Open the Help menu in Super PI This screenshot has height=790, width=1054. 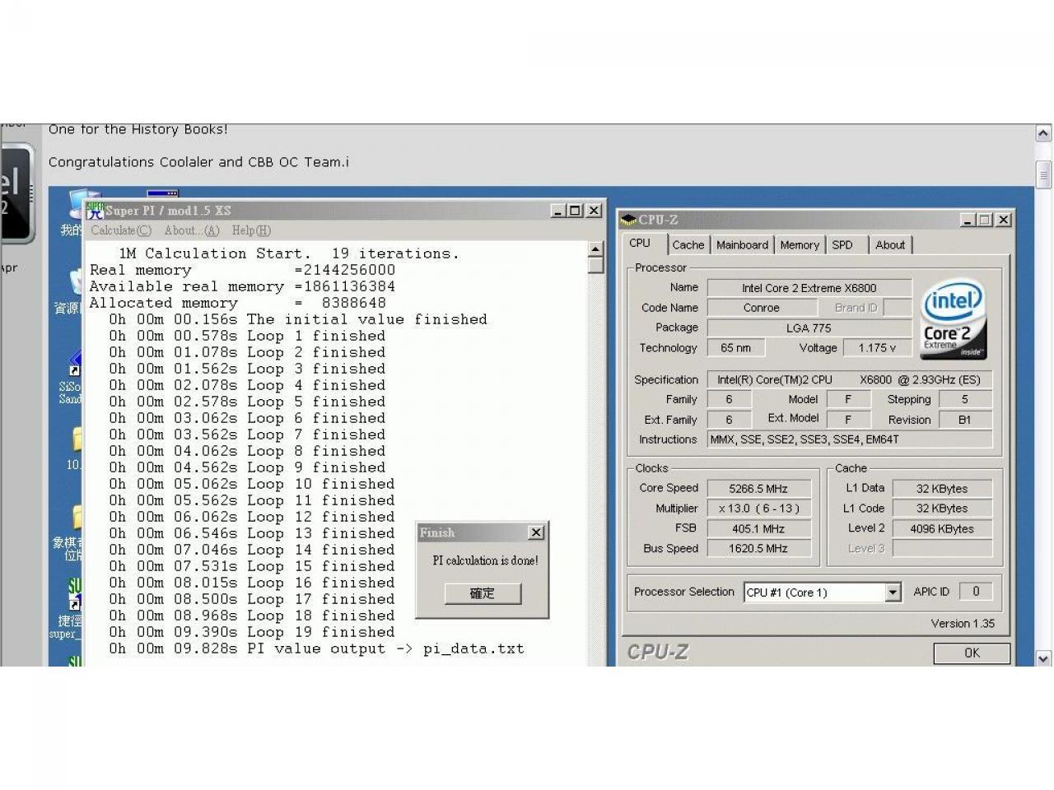251,230
